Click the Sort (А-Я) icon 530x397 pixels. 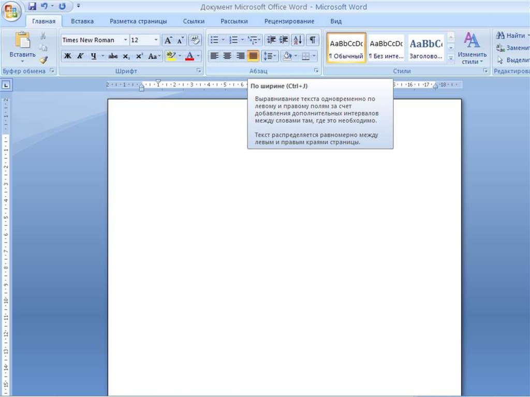[298, 40]
